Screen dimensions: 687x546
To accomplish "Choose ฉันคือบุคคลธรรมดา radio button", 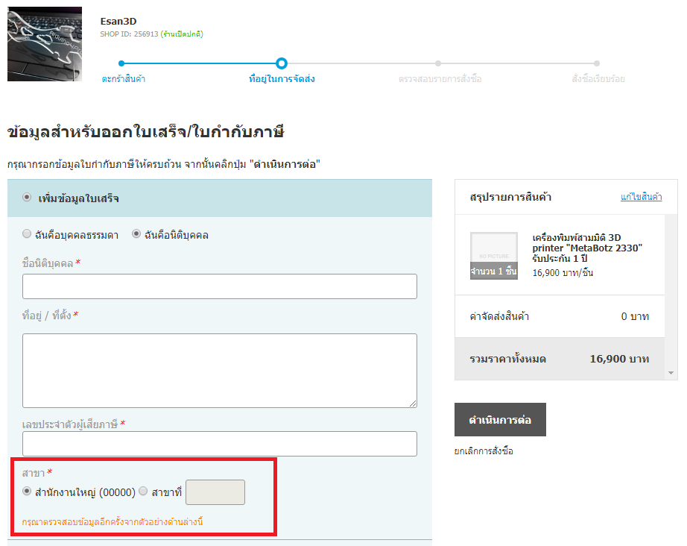I will click(x=28, y=234).
